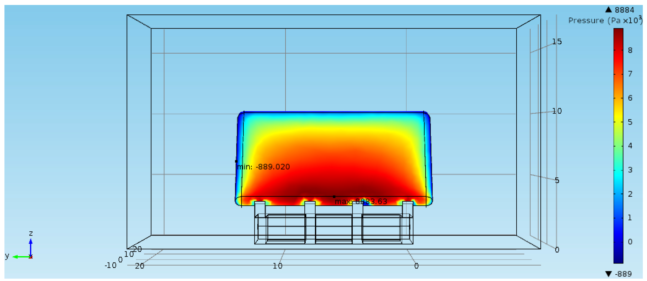The height and width of the screenshot is (281, 647).
Task: Click the legend maximum value "8884"
Action: (624, 10)
